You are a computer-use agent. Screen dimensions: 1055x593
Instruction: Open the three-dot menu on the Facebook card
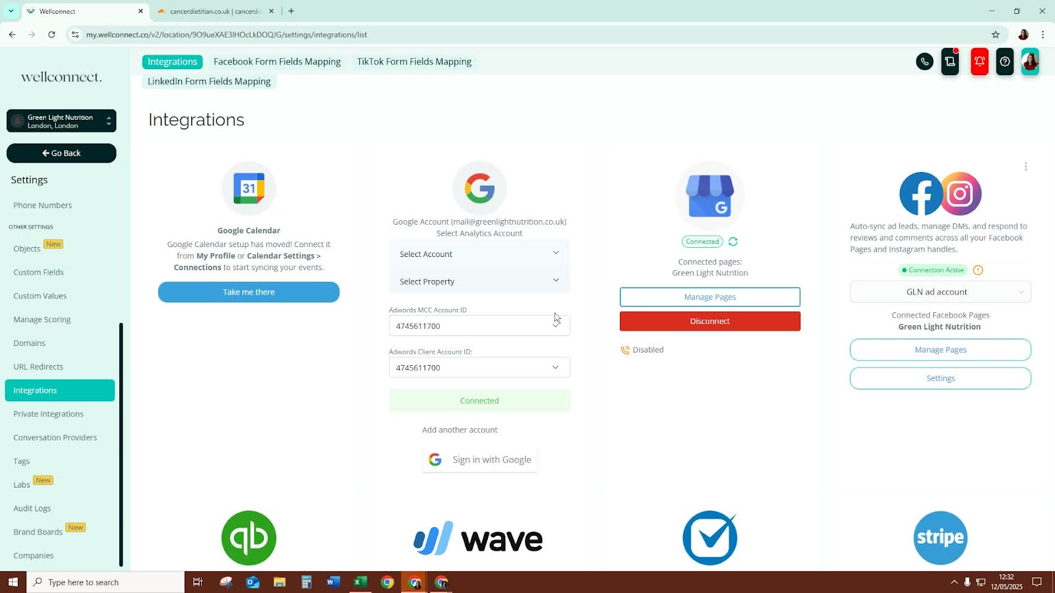coord(1025,167)
